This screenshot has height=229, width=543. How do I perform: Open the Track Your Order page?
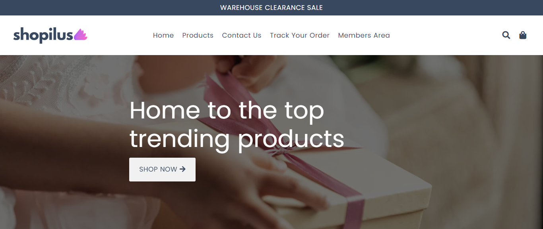[300, 35]
